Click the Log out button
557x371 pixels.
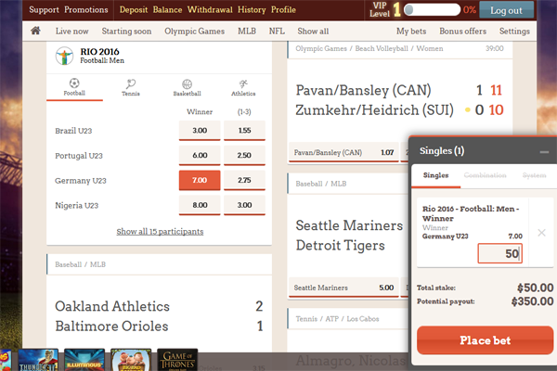(506, 10)
